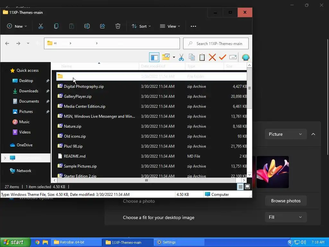The width and height of the screenshot is (329, 247).
Task: Click the Rename icon in command bar
Action: click(x=87, y=26)
